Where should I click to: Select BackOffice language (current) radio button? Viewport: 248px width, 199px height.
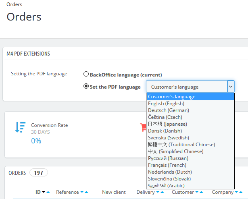coord(86,74)
